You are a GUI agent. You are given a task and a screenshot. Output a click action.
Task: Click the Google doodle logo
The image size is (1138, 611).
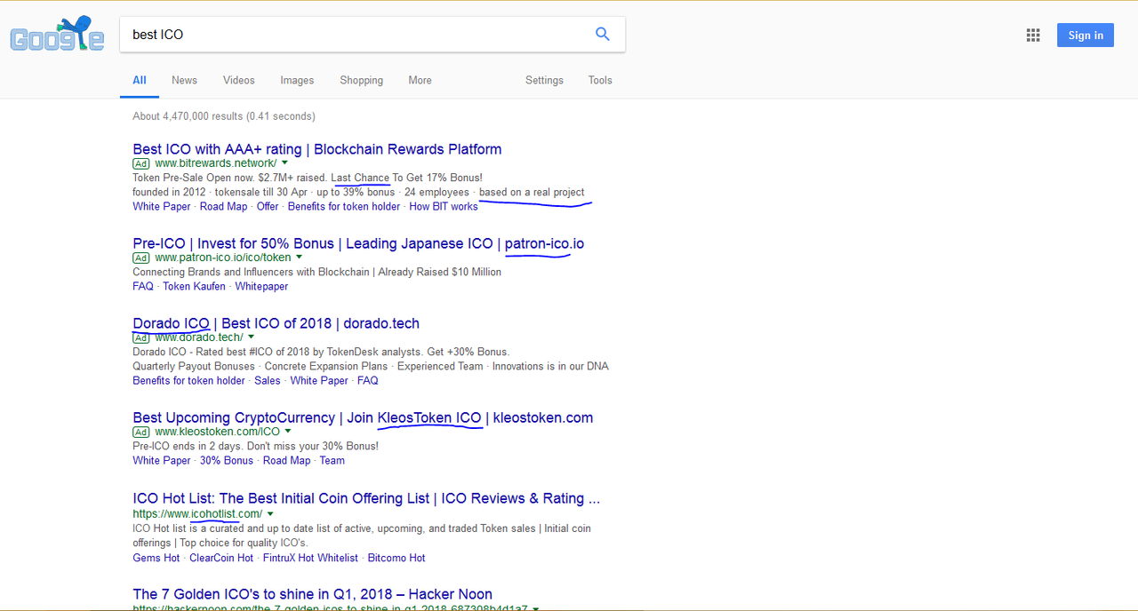tap(57, 35)
